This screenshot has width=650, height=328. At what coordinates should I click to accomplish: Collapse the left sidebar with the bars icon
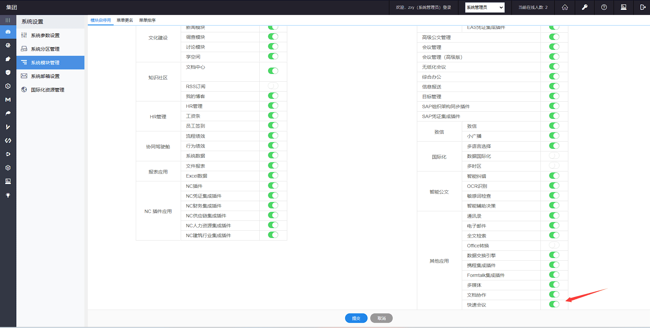pyautogui.click(x=8, y=20)
